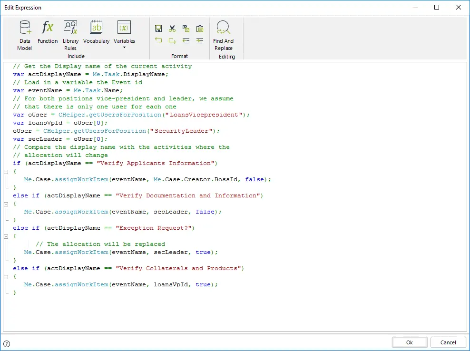This screenshot has width=470, height=351.
Task: Cancel the Edit Expression dialog
Action: tap(448, 342)
